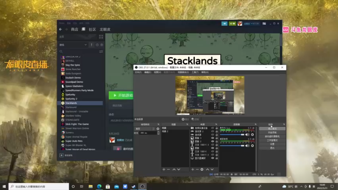This screenshot has height=190, width=338.
Task: Hide the 图像 2 source
Action: click(213, 141)
